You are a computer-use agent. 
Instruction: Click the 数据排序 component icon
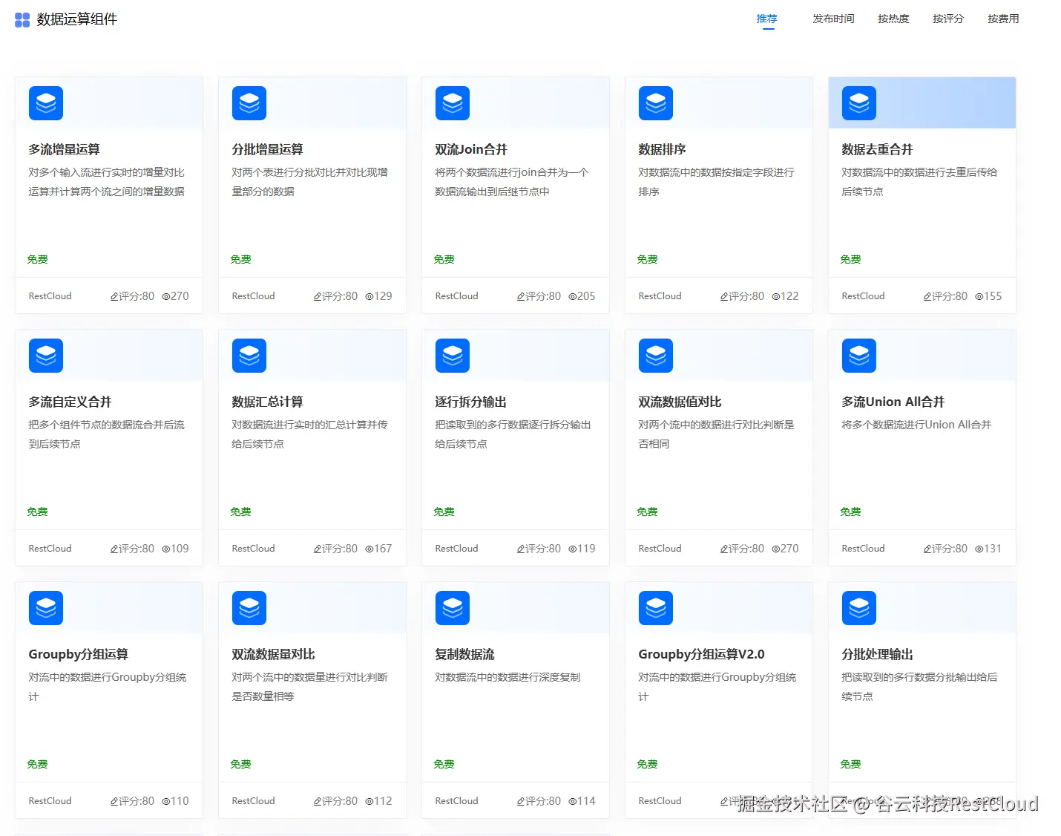[x=655, y=103]
